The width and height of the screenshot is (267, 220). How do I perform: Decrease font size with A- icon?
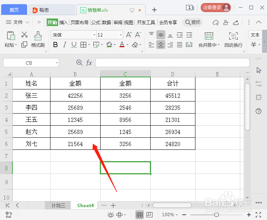(x=138, y=35)
